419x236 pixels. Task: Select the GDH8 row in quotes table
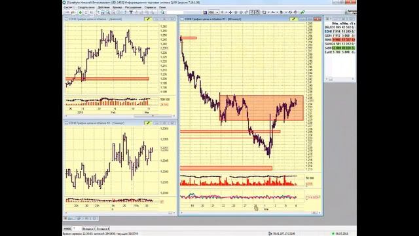(x=340, y=35)
